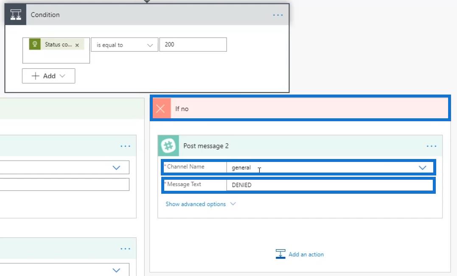Open ellipsis menu of upper left branch action

[x=125, y=146]
